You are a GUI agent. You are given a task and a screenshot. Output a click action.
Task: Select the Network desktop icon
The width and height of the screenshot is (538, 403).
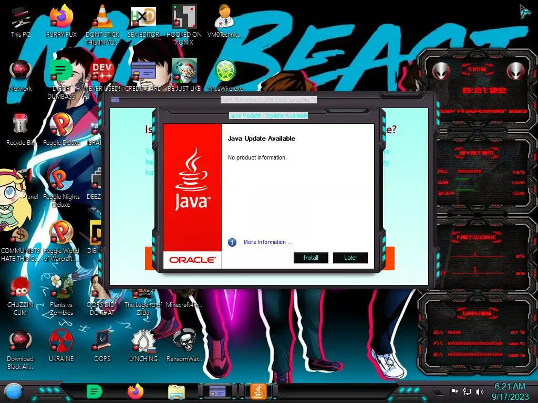click(20, 76)
